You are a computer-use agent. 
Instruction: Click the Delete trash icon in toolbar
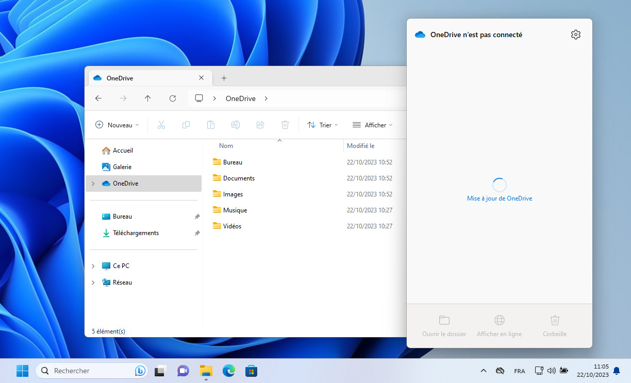point(285,125)
